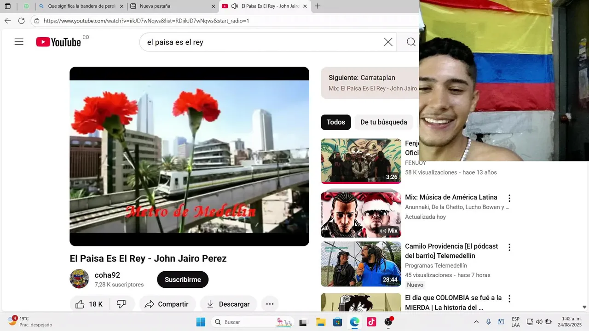Screen dimensions: 589x331
Task: Click the '7,28 K suscriptores' text
Action: [x=119, y=285]
